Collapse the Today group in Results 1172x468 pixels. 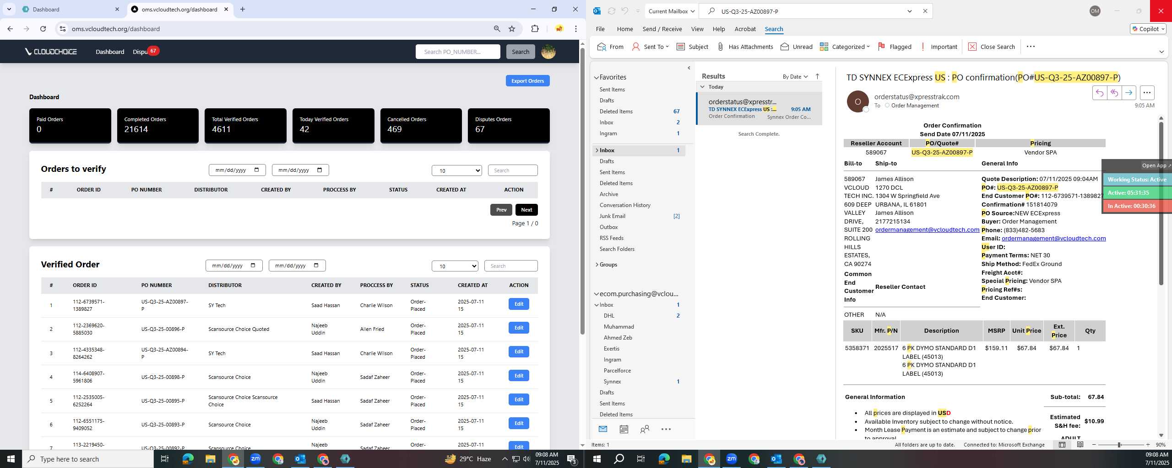702,87
